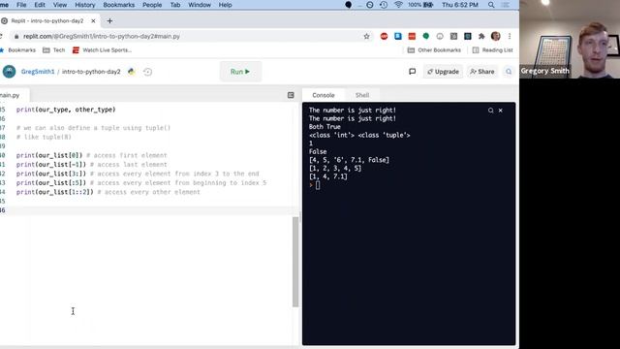Image resolution: width=620 pixels, height=349 pixels.
Task: Click Gregory Smith video thumbnail
Action: (x=570, y=39)
